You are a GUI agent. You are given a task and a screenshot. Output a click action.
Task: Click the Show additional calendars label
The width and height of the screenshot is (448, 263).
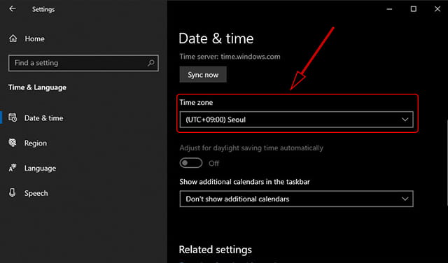coord(244,182)
